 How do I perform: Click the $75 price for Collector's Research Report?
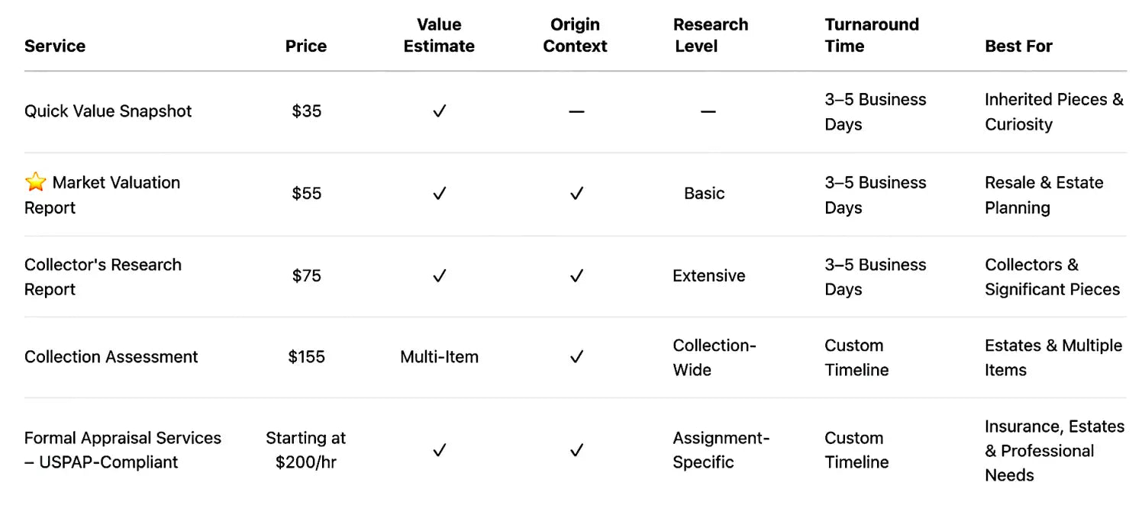(306, 276)
